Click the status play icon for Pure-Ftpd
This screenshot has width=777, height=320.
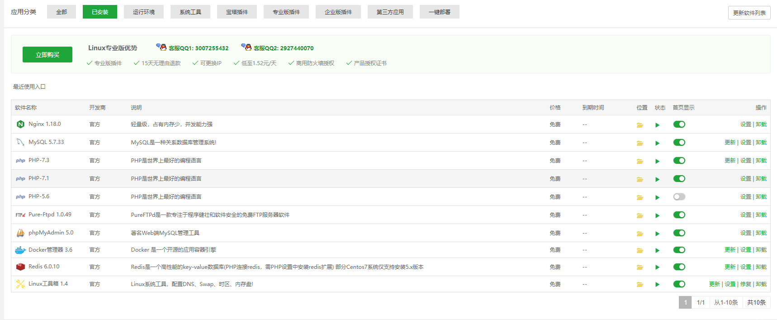point(657,215)
